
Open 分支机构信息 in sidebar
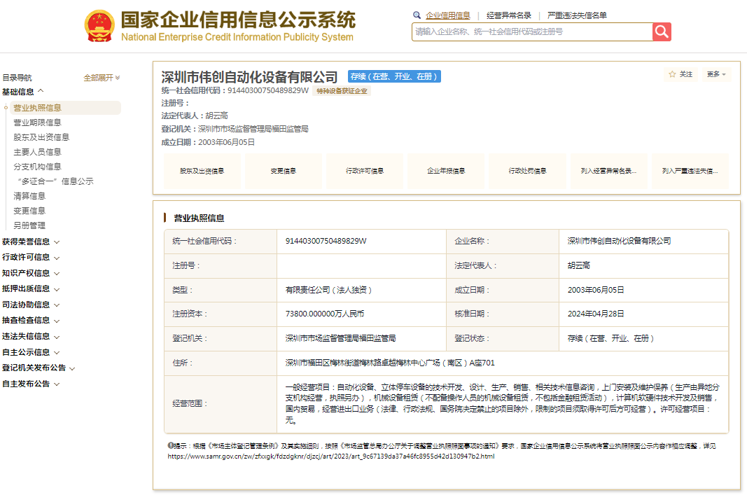pos(37,167)
